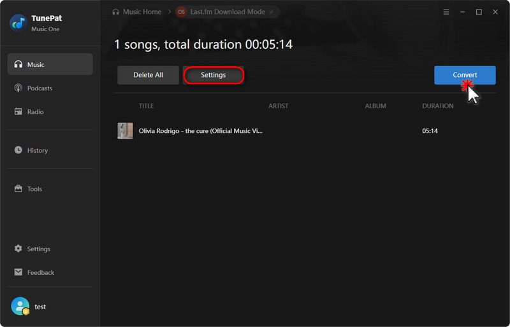510x327 pixels.
Task: Open the hamburger menu in title bar
Action: pyautogui.click(x=446, y=12)
